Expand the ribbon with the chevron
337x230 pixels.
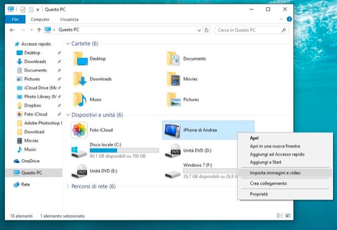(x=281, y=19)
